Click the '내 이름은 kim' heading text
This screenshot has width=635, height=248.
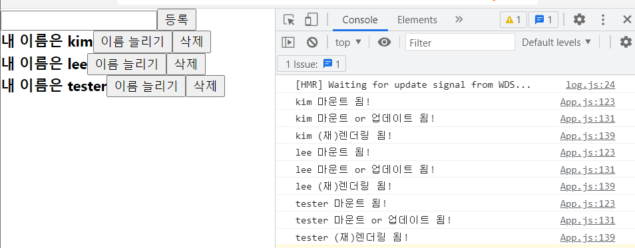click(x=47, y=42)
